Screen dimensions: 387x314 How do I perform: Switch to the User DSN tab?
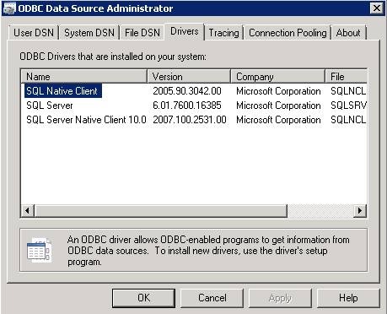pyautogui.click(x=34, y=33)
